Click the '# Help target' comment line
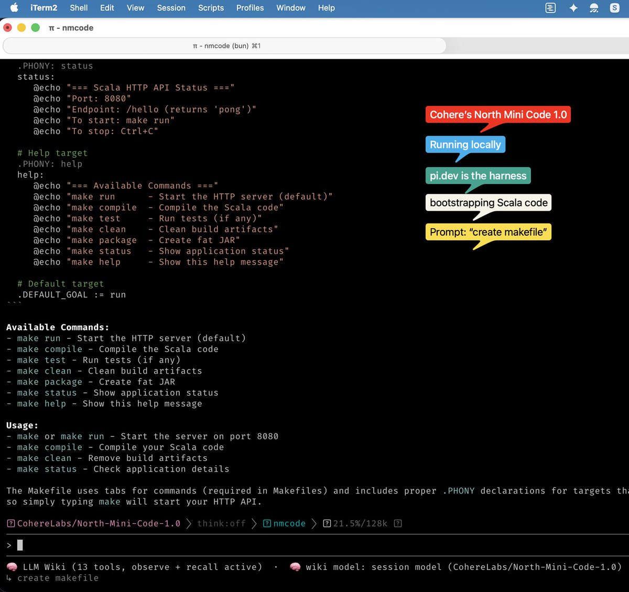 [52, 153]
